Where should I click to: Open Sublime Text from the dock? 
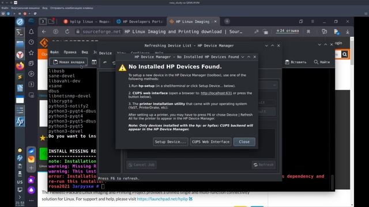20,77
